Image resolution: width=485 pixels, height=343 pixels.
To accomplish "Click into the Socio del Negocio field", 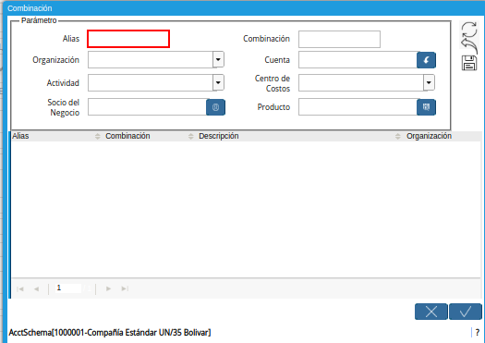I will tap(147, 107).
